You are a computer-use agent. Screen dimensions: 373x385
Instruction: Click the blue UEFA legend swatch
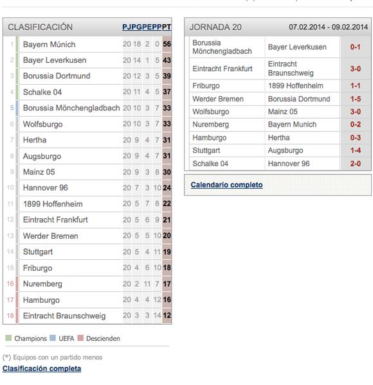[x=53, y=338]
